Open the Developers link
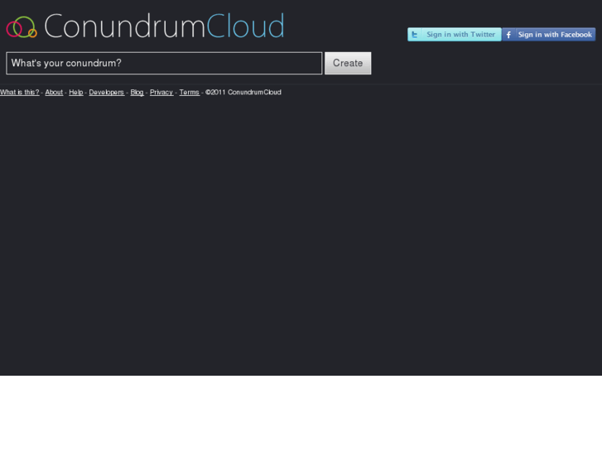 (107, 93)
